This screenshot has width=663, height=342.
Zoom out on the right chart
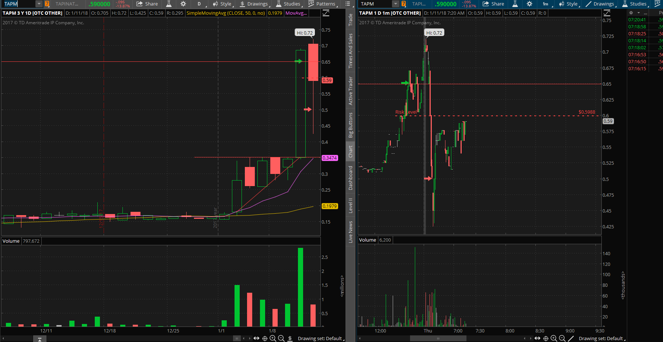[x=562, y=338]
